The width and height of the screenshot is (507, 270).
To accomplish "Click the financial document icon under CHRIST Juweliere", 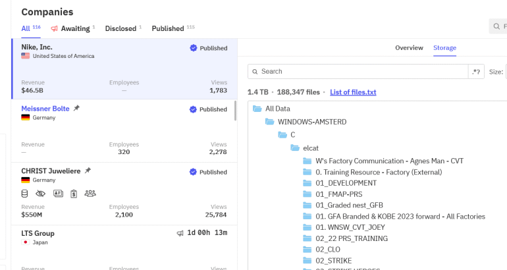I will click(74, 193).
